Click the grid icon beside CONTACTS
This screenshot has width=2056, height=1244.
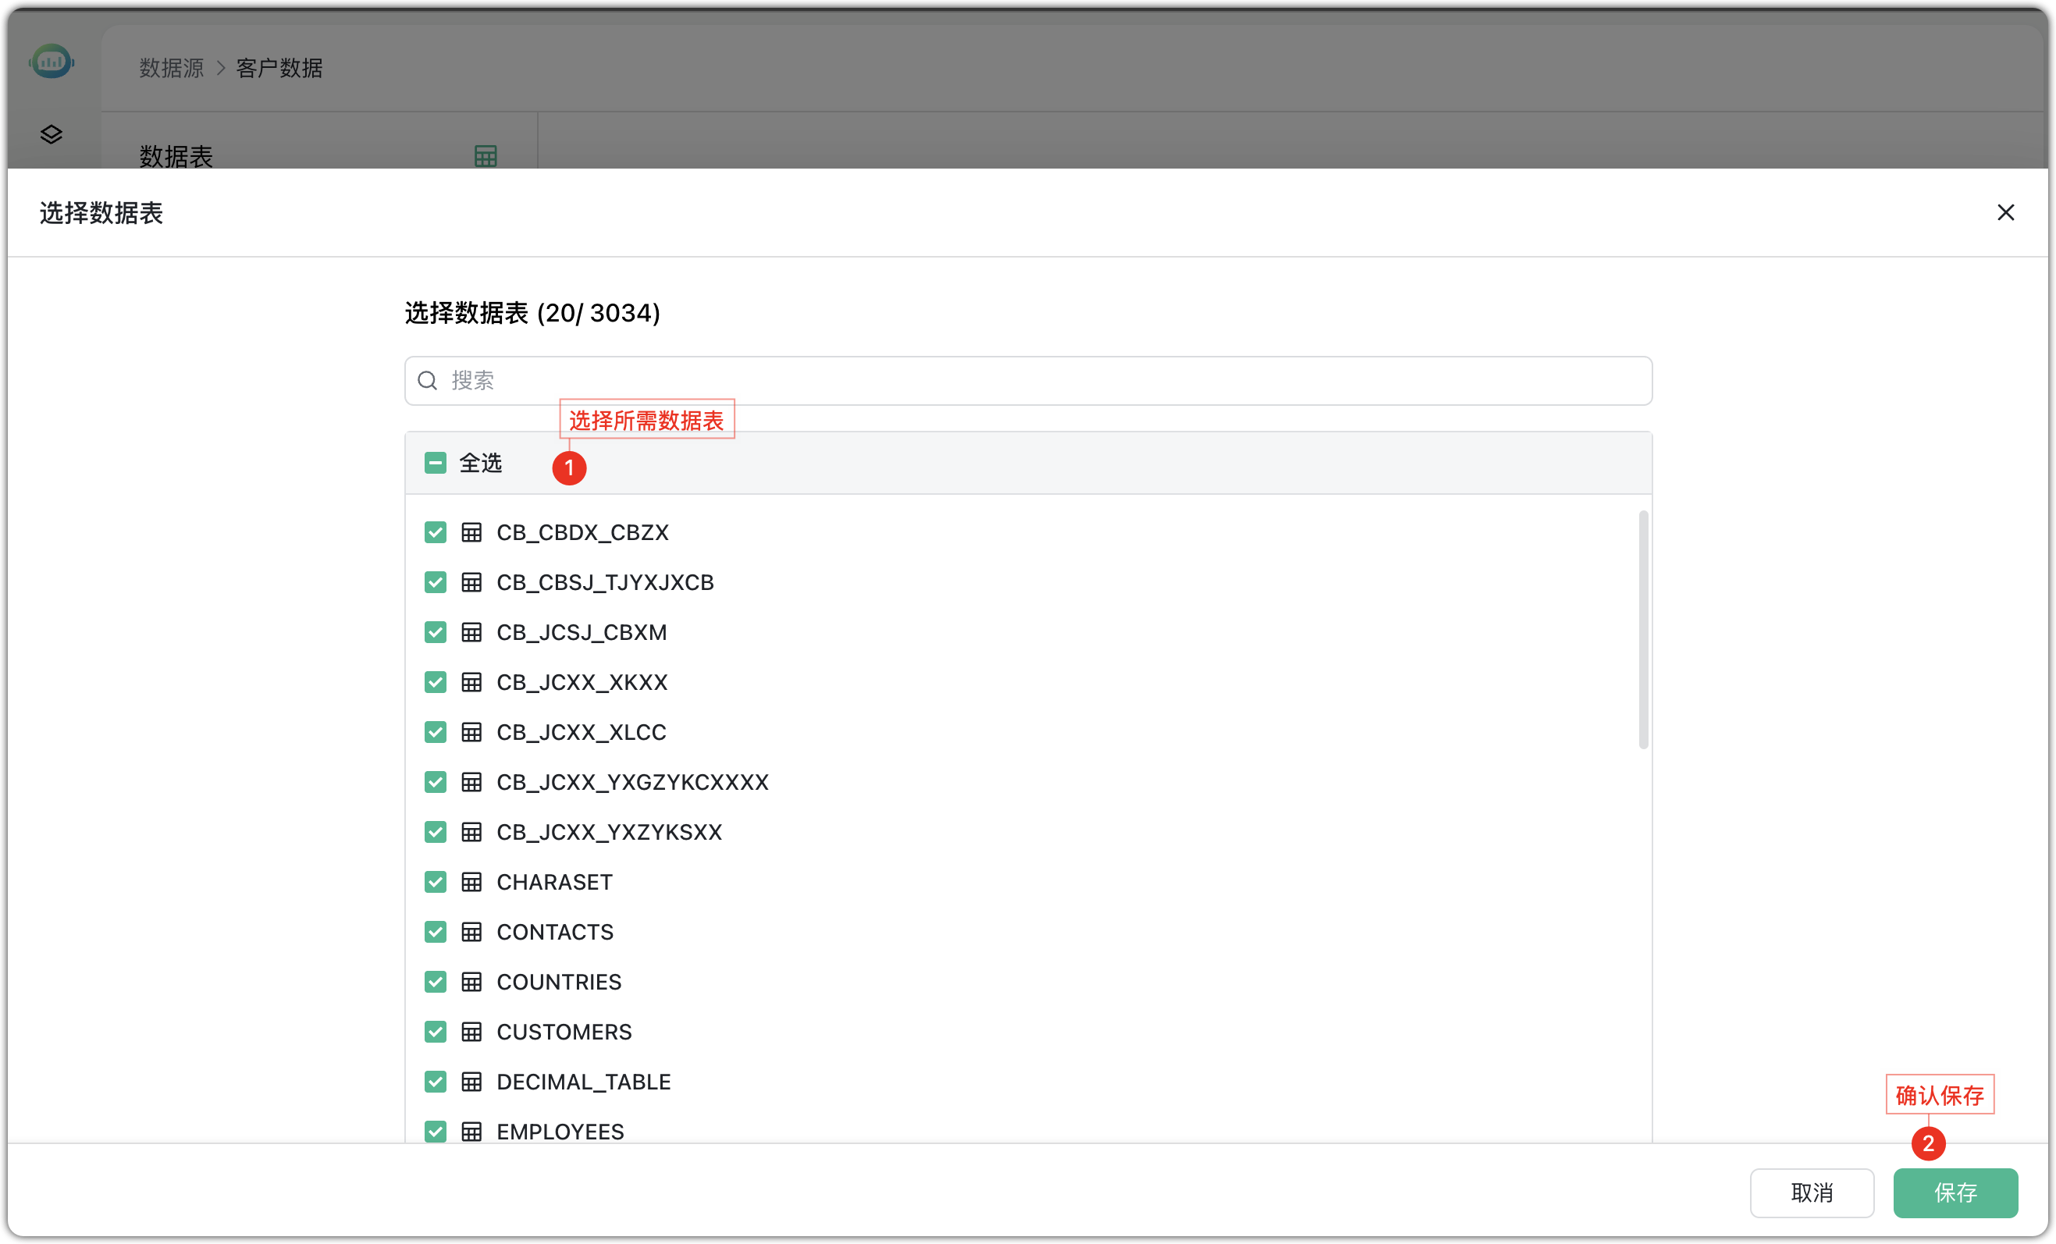[x=472, y=931]
